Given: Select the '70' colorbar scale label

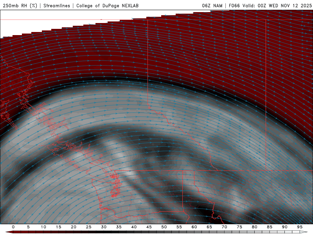Looking at the screenshot, I should (x=224, y=227).
